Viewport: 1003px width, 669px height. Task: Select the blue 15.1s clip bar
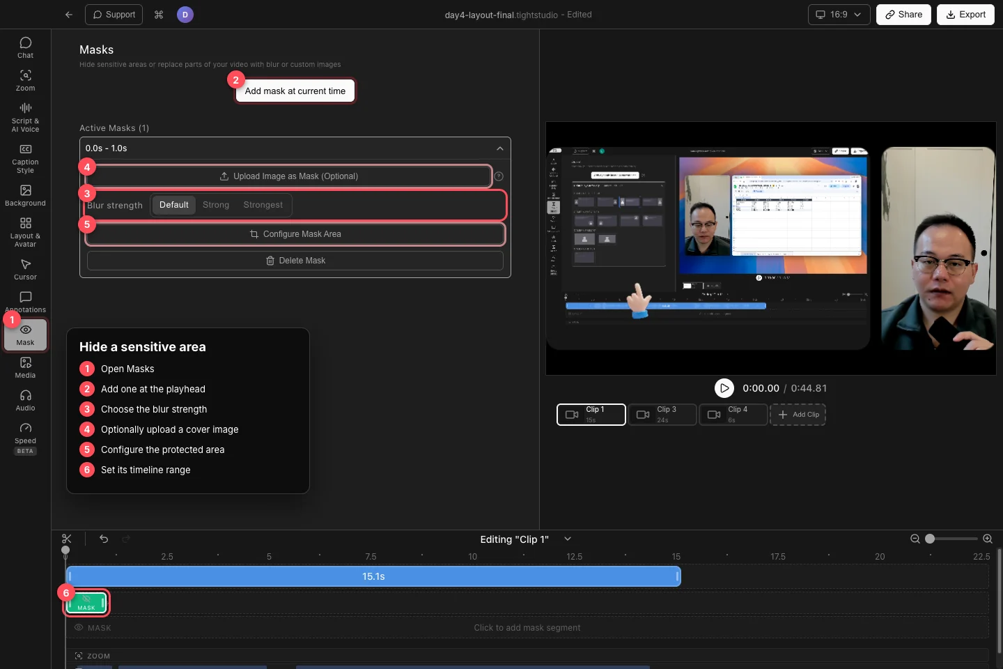(x=373, y=576)
